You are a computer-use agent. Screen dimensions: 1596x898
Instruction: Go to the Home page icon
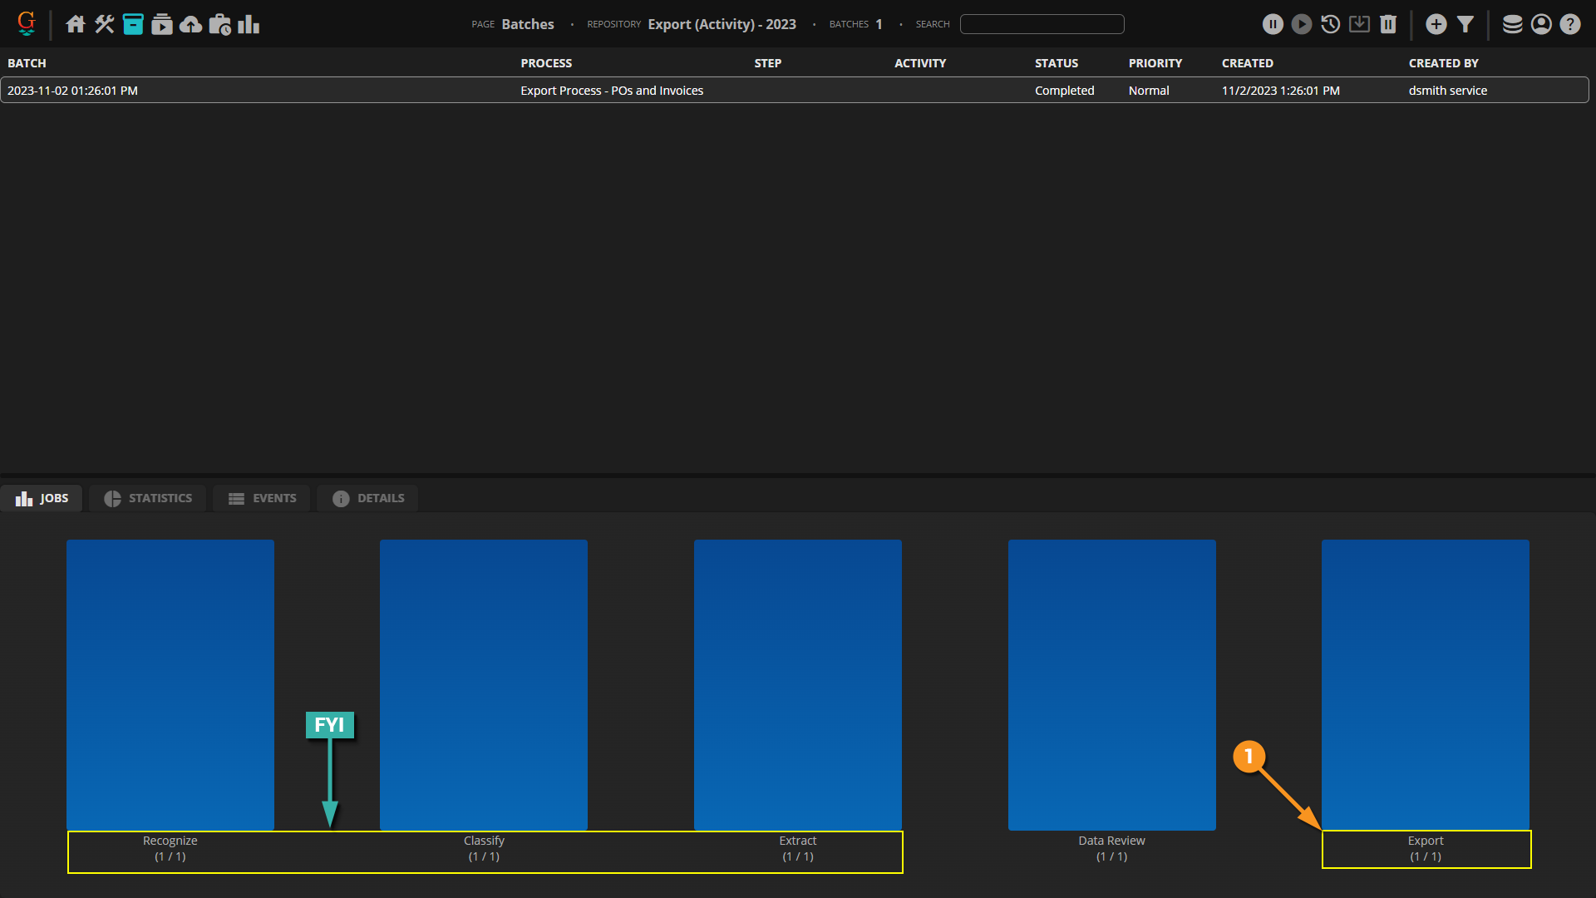tap(76, 24)
